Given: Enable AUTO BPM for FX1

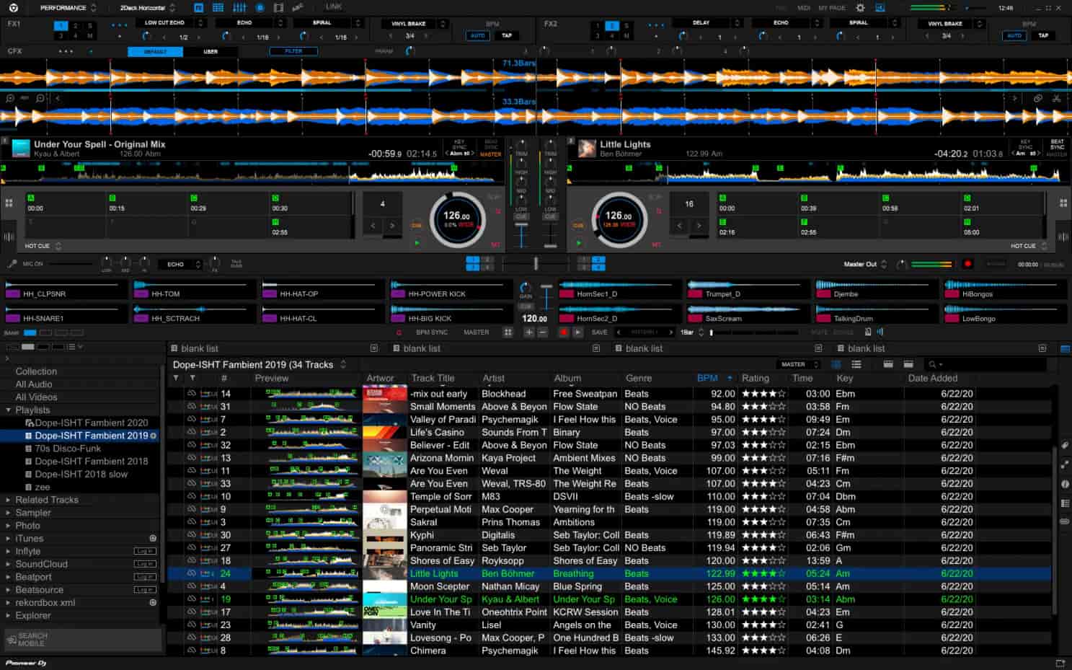Looking at the screenshot, I should 477,35.
